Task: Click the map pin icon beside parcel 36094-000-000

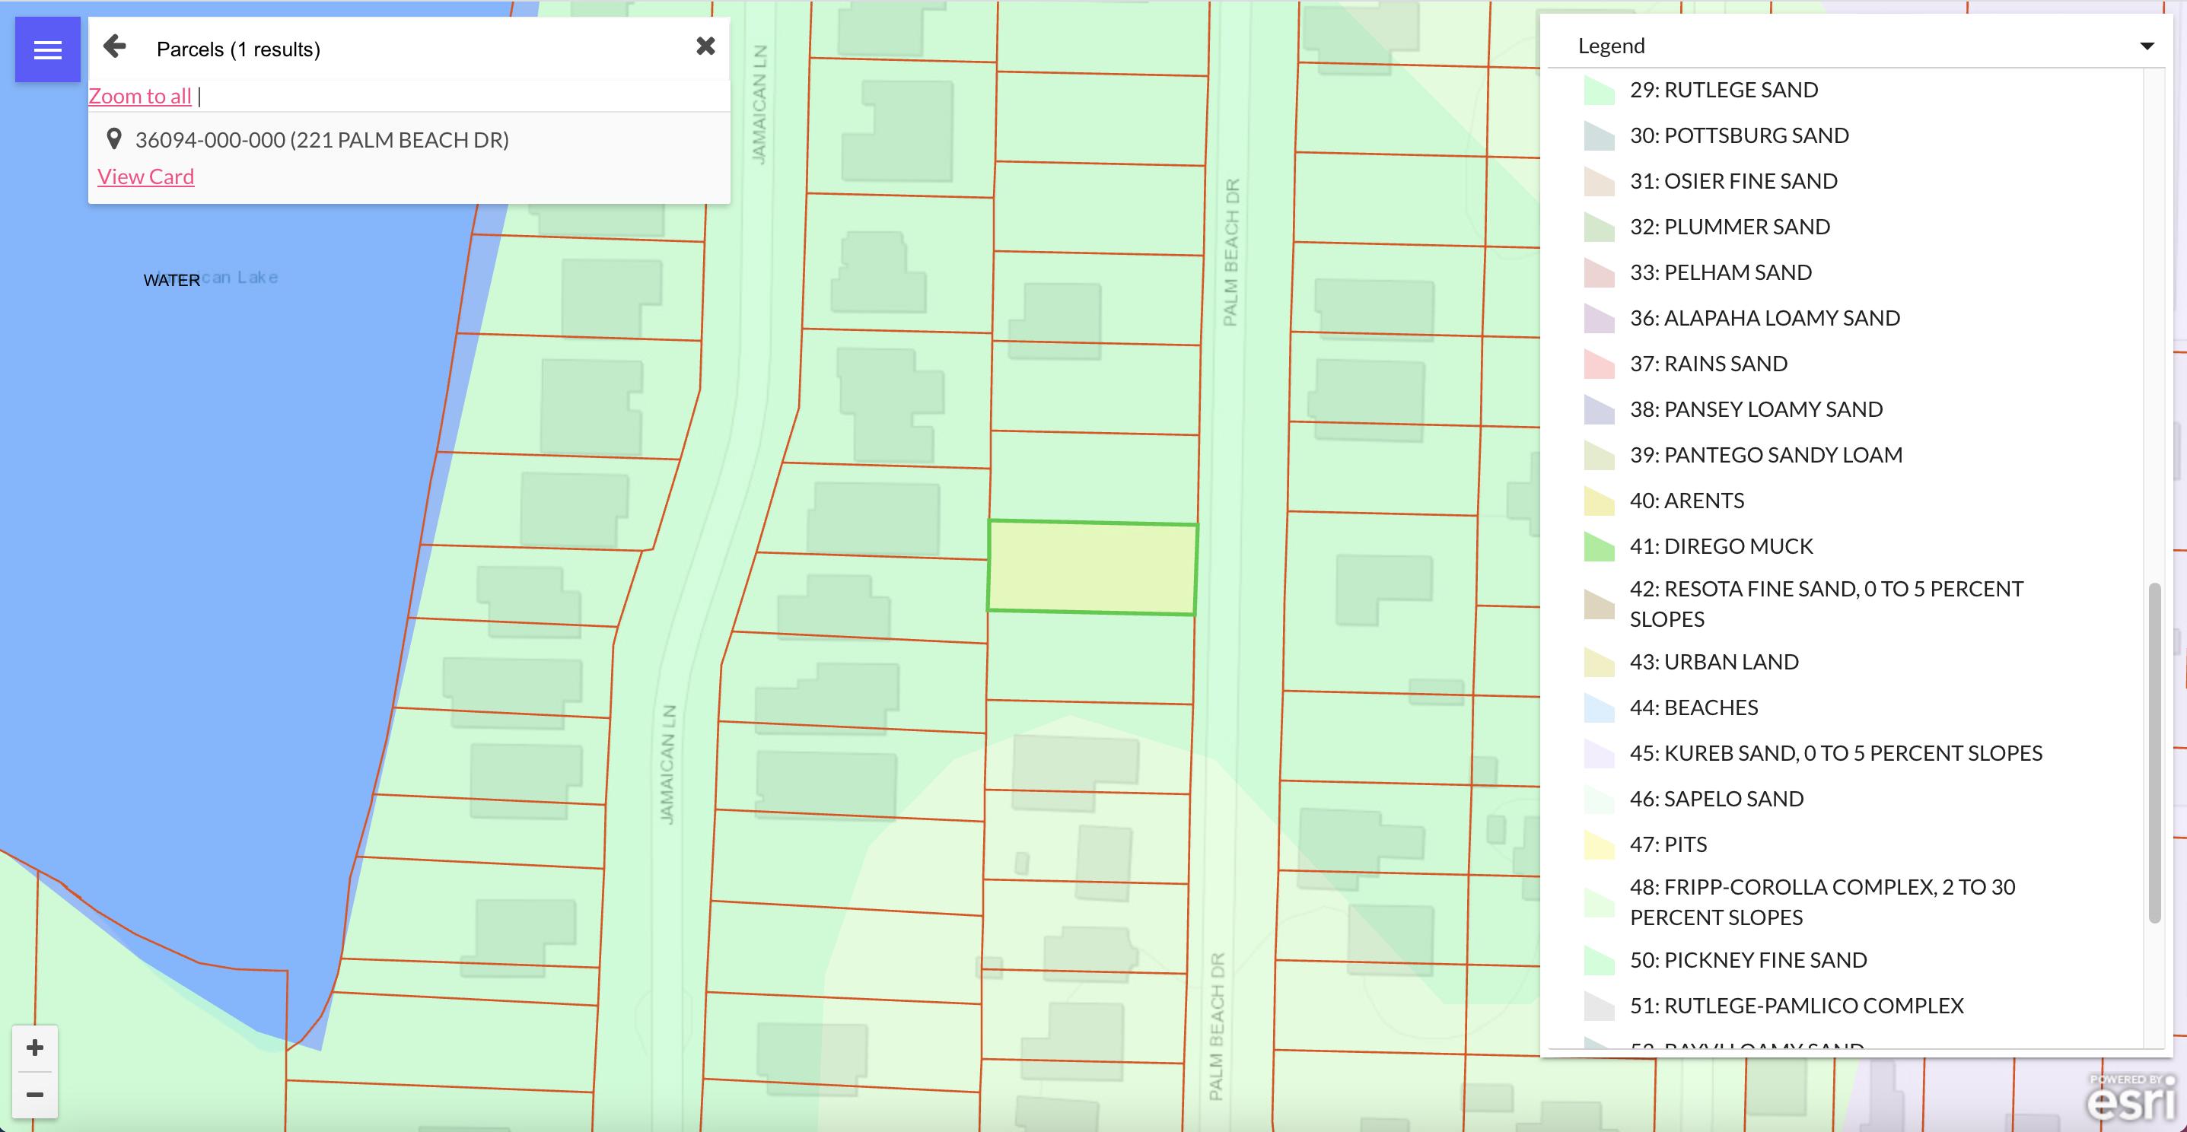Action: tap(114, 139)
